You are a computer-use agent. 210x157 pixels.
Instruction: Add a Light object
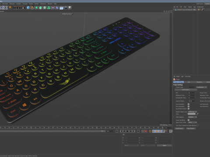pos(70,7)
